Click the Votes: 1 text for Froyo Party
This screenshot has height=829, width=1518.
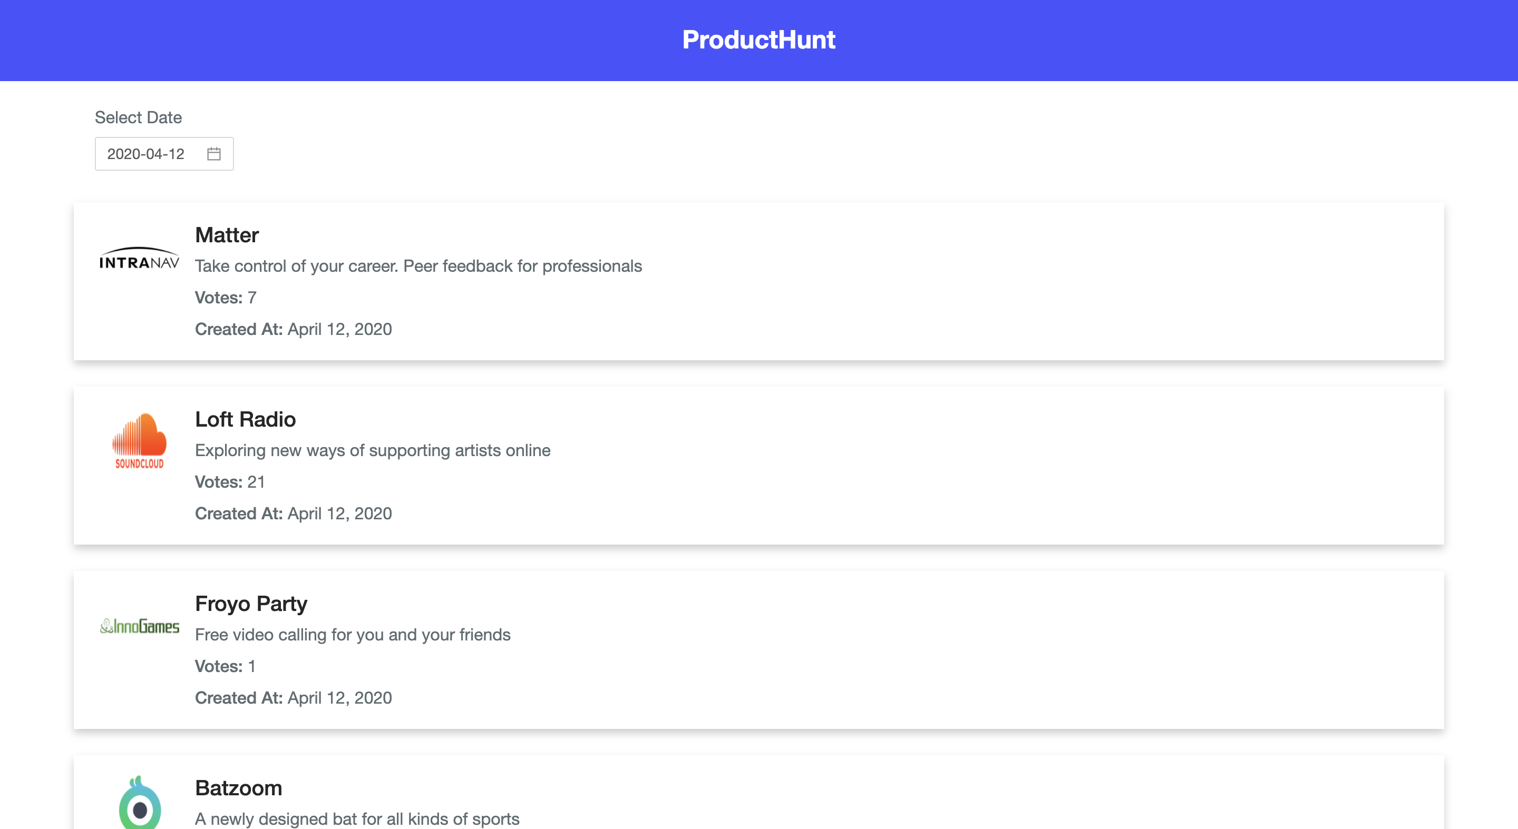[x=225, y=666]
